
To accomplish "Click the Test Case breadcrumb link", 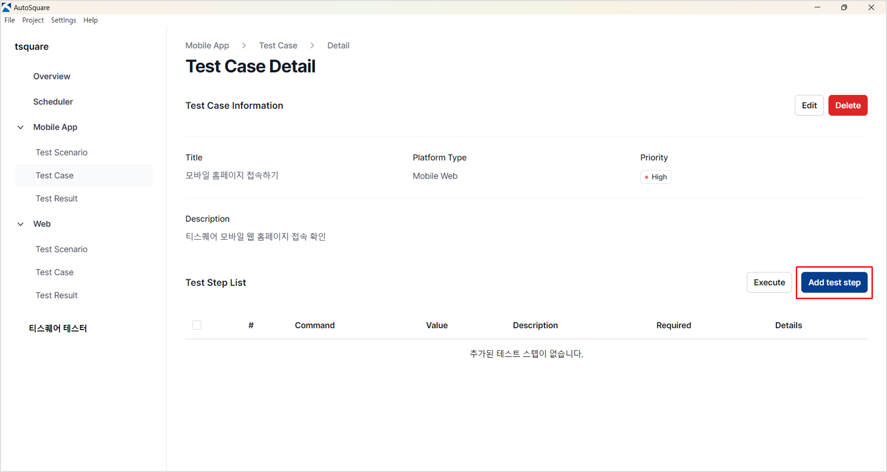I will (x=278, y=46).
